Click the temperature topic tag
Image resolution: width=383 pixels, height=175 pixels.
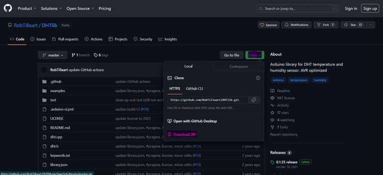[x=298, y=80]
